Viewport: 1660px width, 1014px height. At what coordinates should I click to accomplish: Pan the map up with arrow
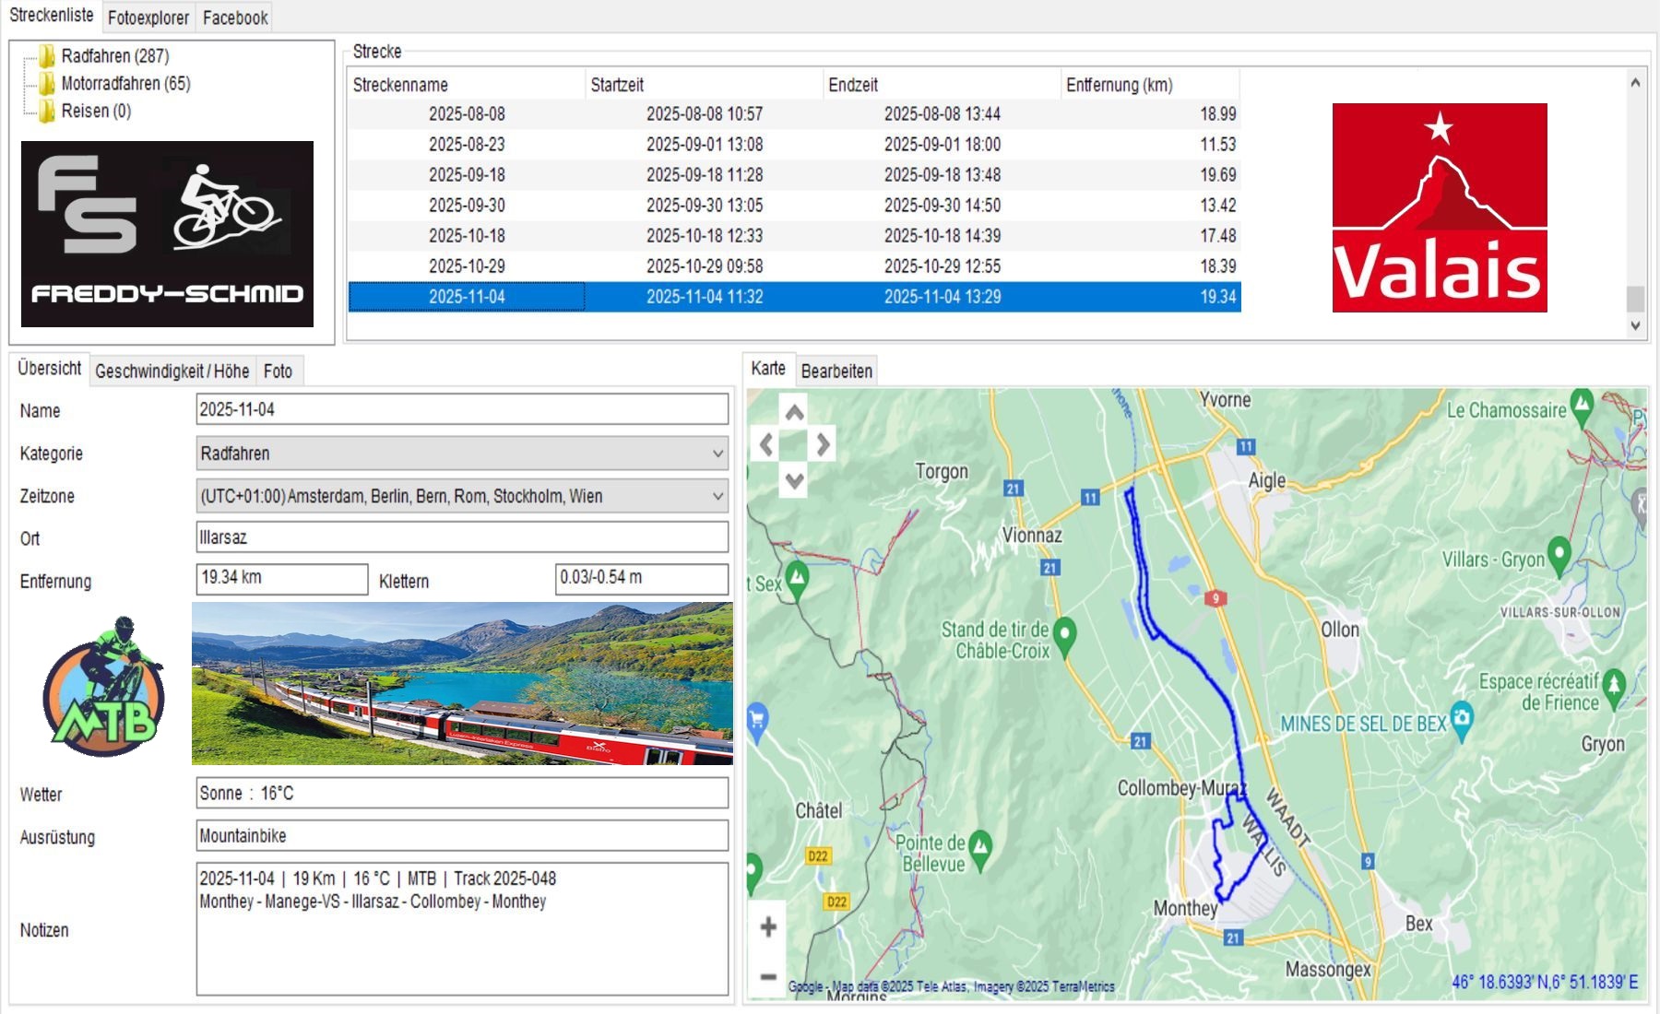point(794,412)
